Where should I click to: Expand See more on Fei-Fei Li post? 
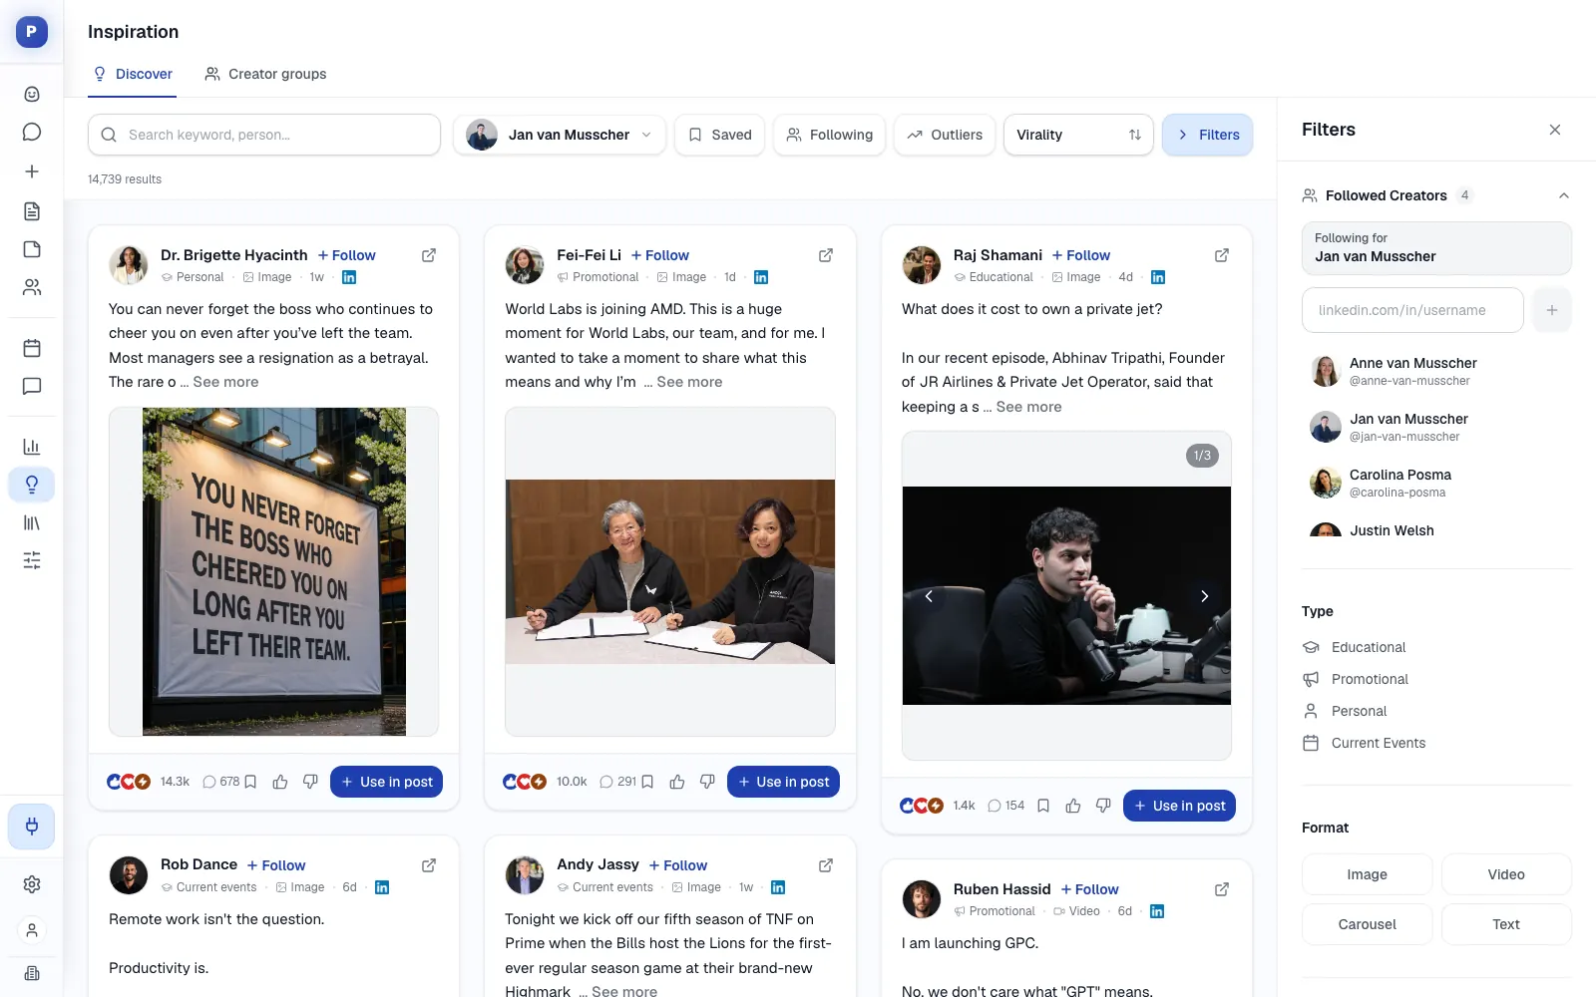[x=689, y=382]
